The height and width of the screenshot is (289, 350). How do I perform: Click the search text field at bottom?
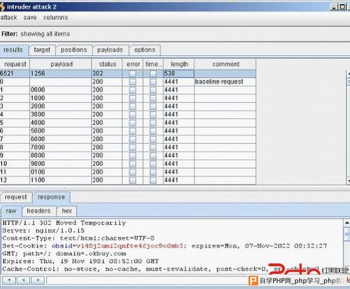[x=147, y=281]
